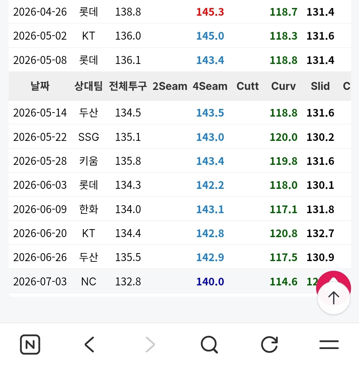The image size is (359, 366).
Task: Select the 2026-06-09 한화 row
Action: pos(179,209)
